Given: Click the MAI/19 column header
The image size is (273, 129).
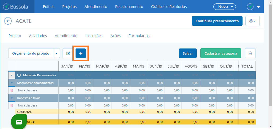Looking at the screenshot, I should (x=139, y=66).
